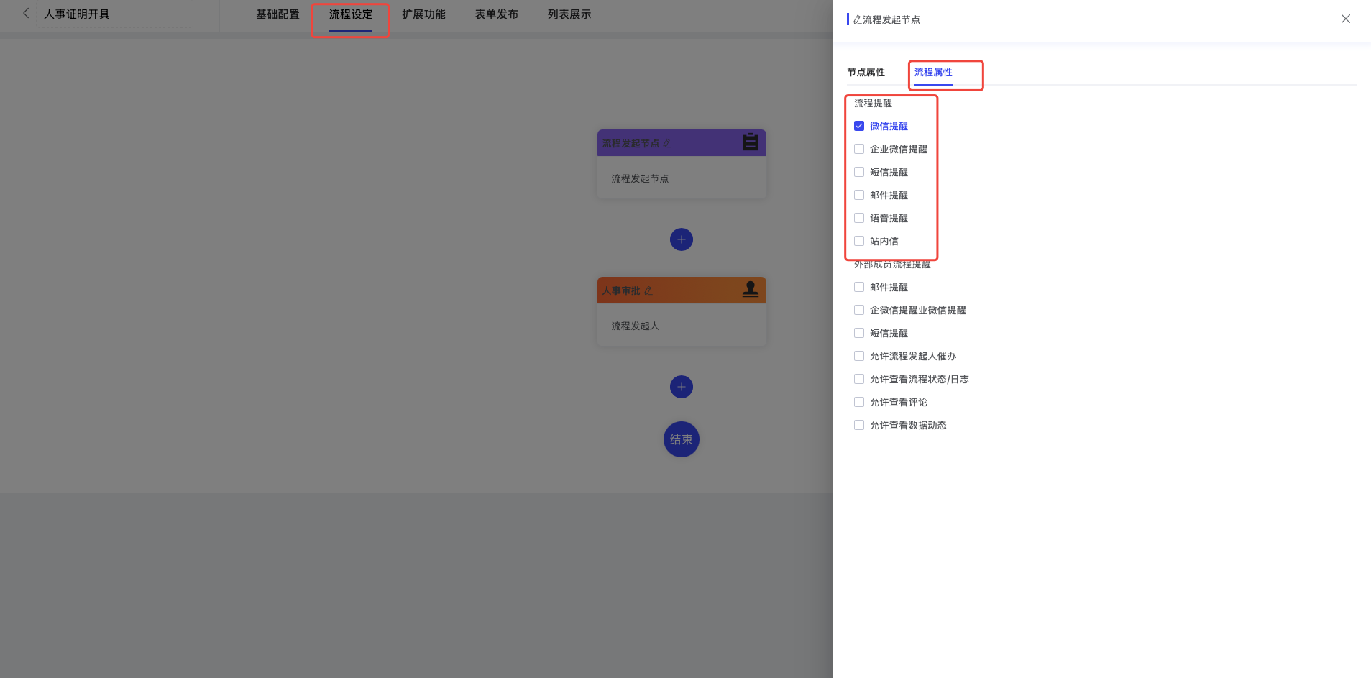Click the back arrow beside 人事证明开具
This screenshot has width=1371, height=678.
(26, 14)
